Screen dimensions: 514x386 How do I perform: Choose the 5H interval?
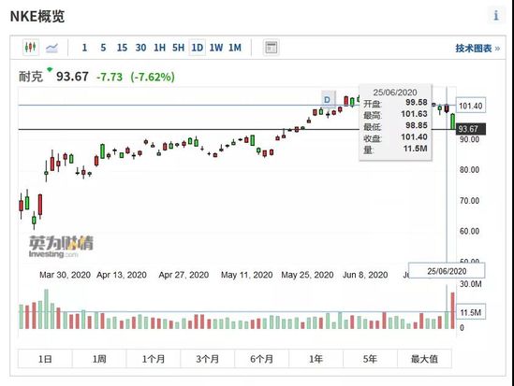click(x=178, y=48)
